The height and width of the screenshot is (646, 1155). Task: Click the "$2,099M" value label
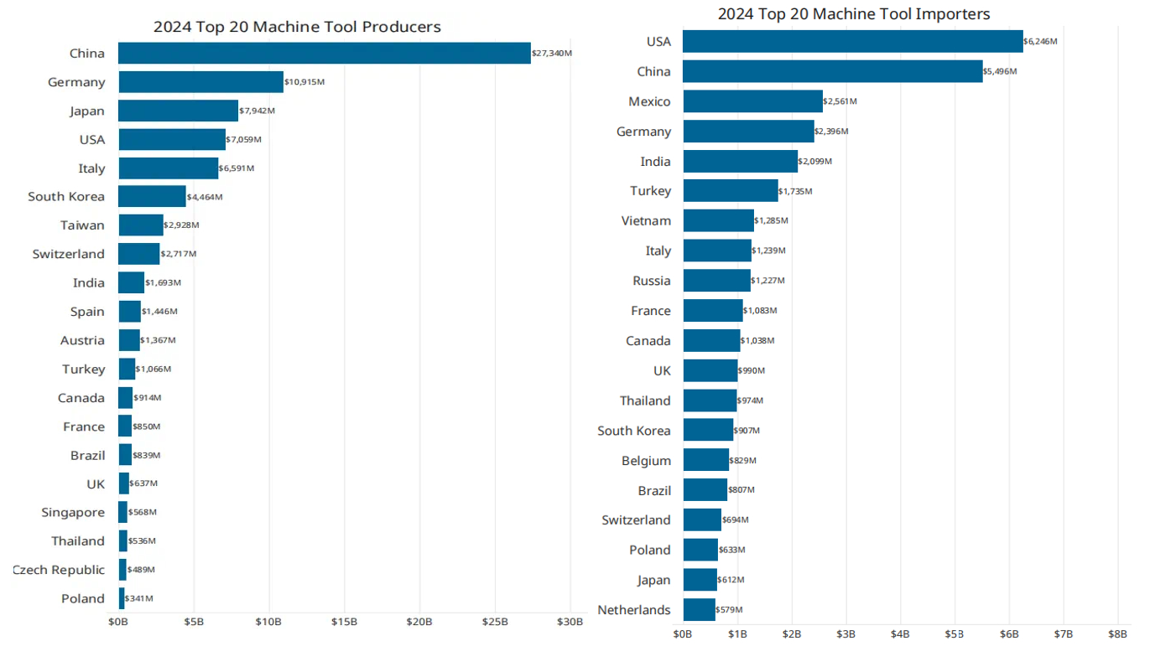click(x=816, y=162)
